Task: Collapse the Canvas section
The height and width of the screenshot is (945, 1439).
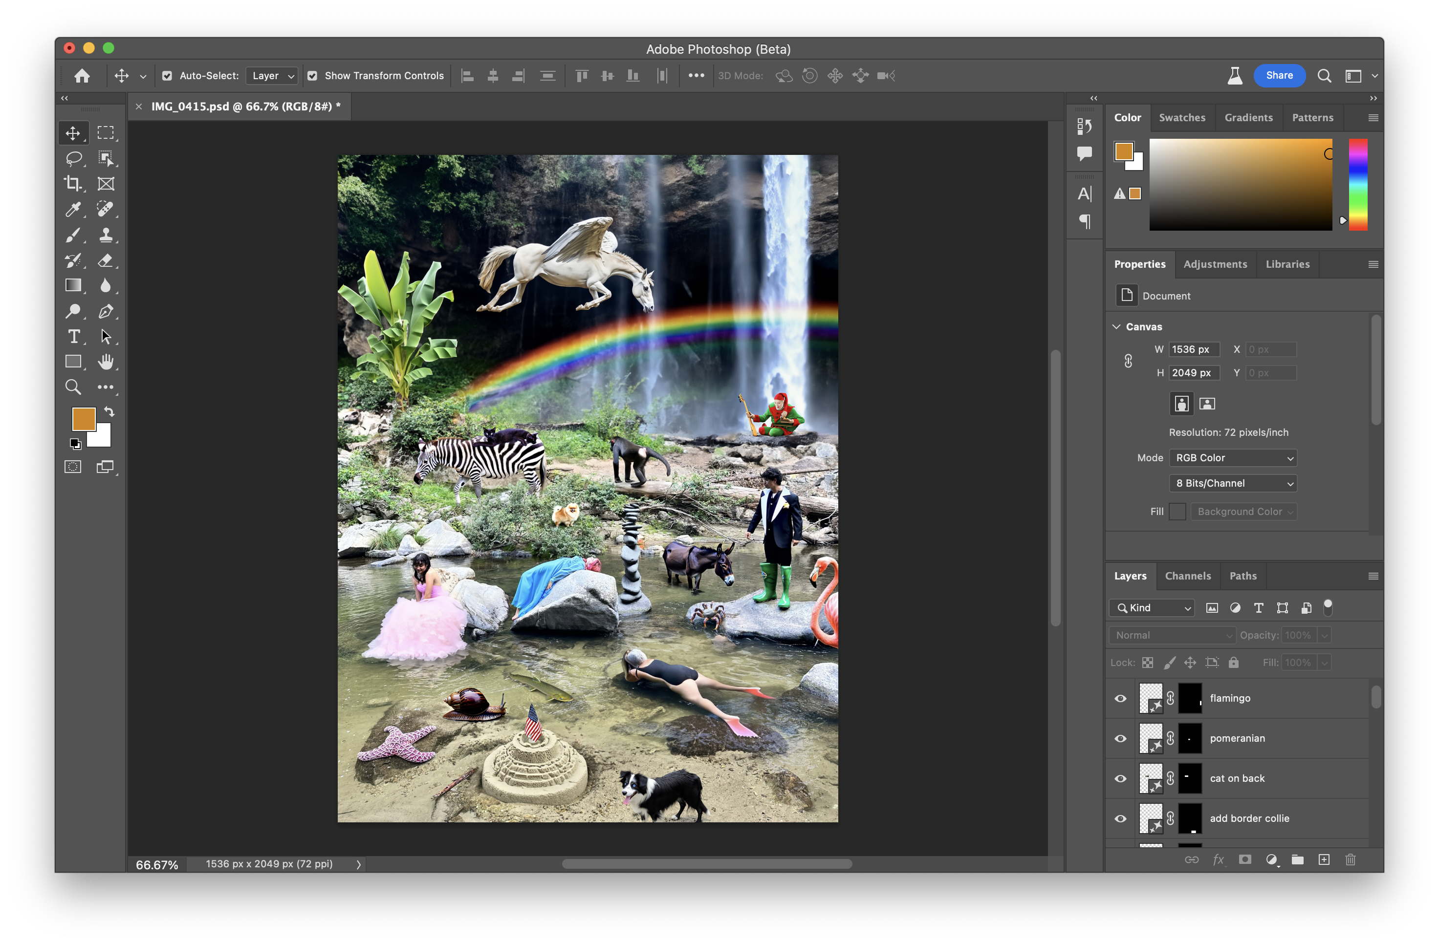Action: click(1117, 326)
